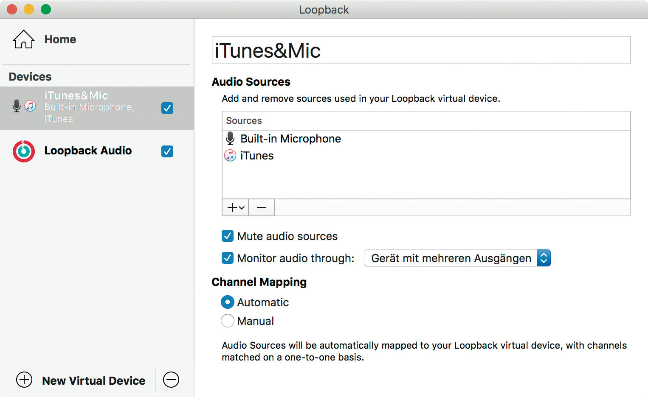Screen dimensions: 648x397
Task: Remove the selected device with the minus circle
Action: 171,380
